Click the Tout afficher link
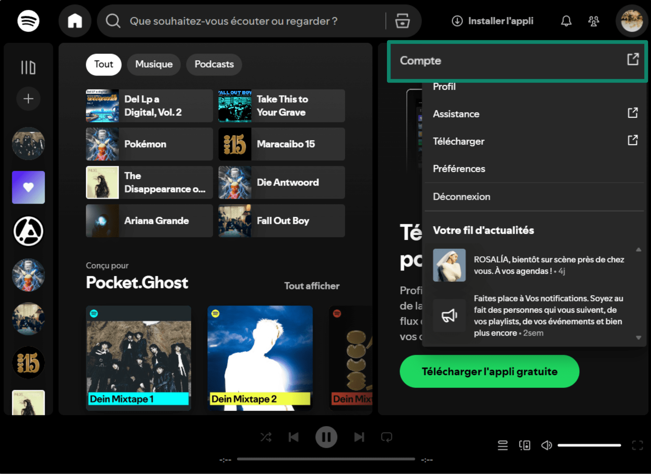651x474 pixels. [x=311, y=286]
